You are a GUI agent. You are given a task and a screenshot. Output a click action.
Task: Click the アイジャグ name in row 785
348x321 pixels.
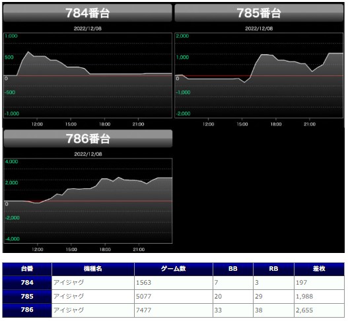pos(69,296)
